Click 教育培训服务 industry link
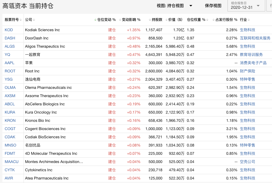This screenshot has height=183, width=272. 251,55
